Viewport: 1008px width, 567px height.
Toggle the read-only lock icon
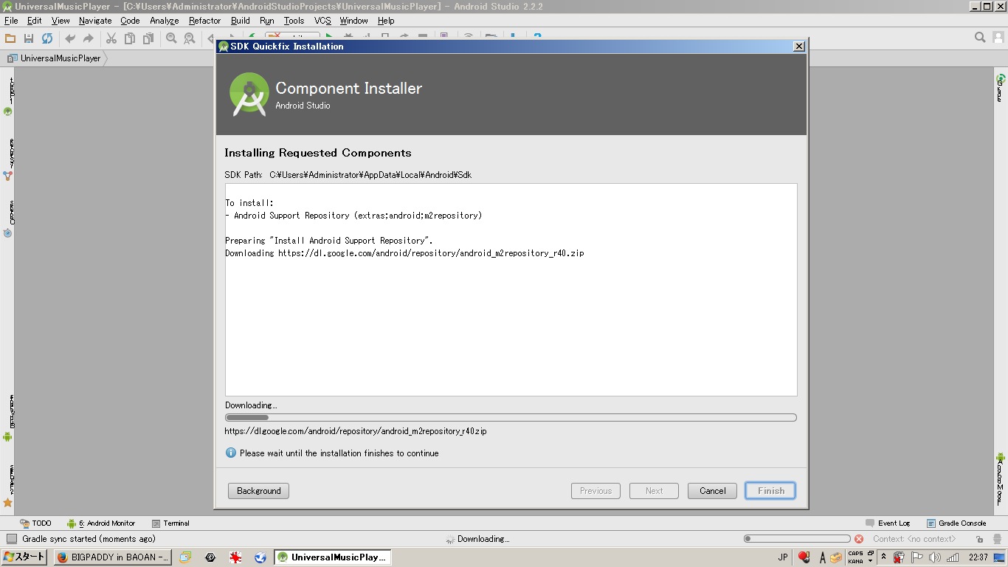[x=979, y=539]
